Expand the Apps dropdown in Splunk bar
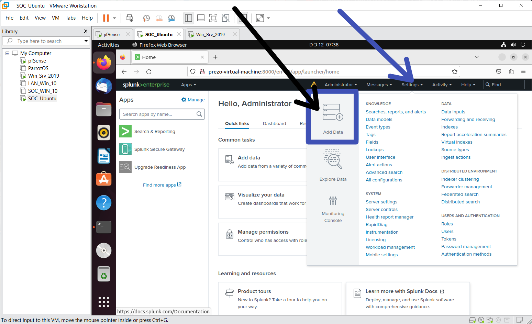This screenshot has width=532, height=324. [x=189, y=85]
